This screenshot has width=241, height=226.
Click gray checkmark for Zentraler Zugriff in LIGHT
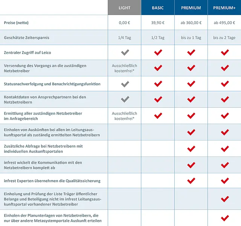pos(125,53)
